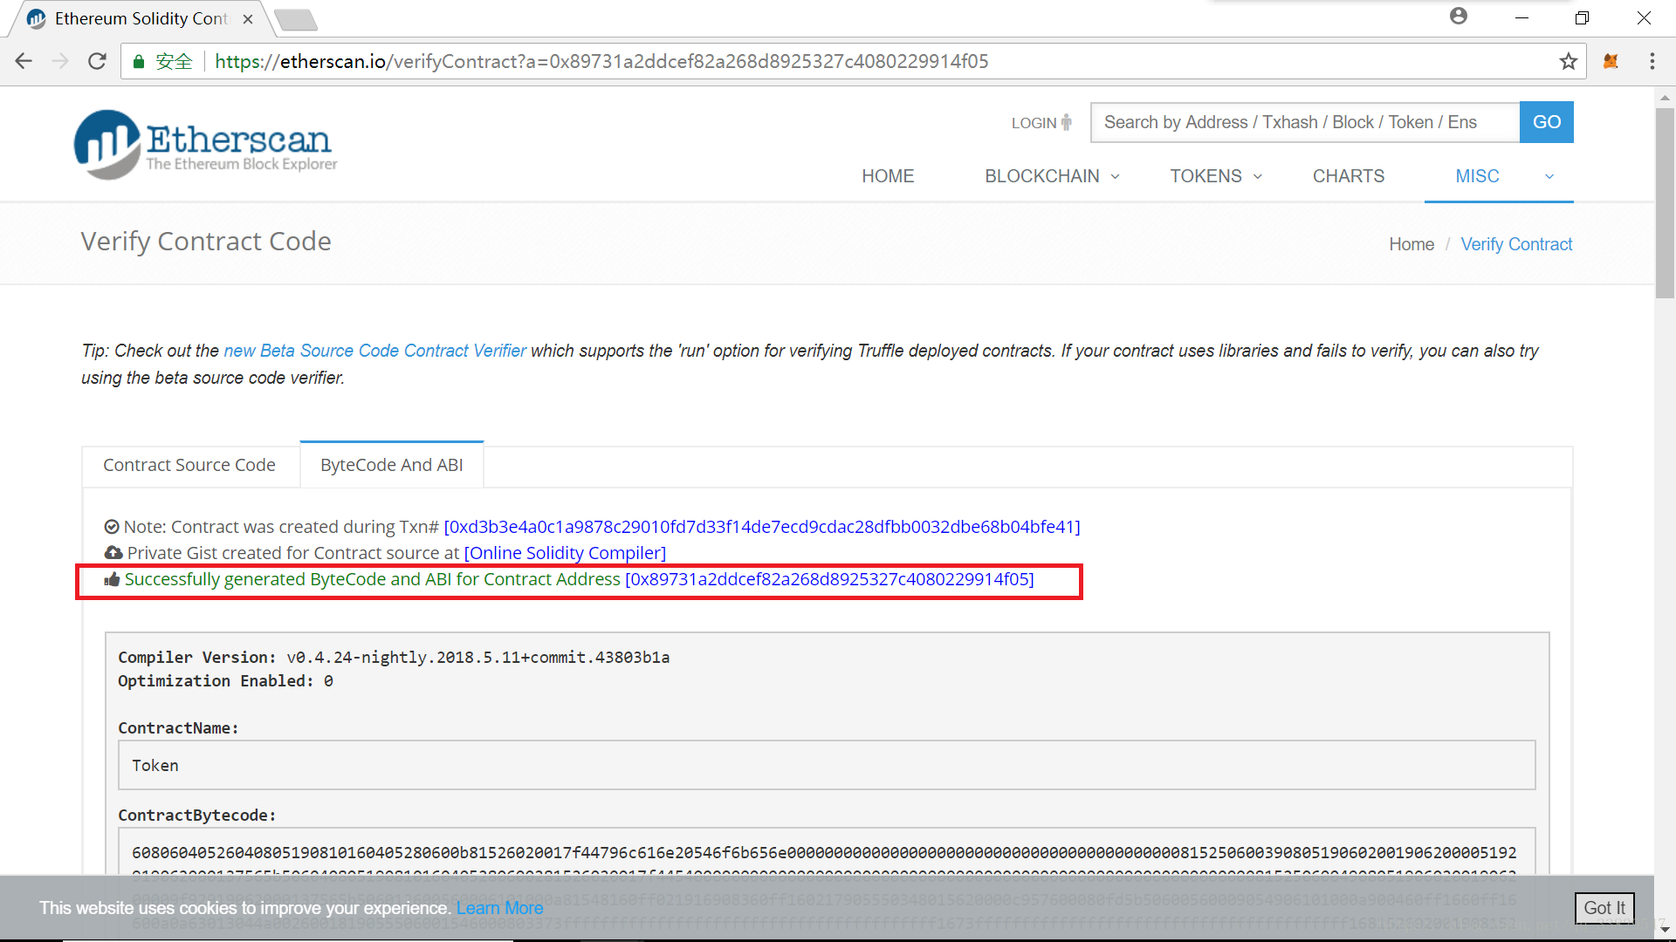This screenshot has height=942, width=1676.
Task: Click the thumbs-up success icon
Action: tap(112, 580)
